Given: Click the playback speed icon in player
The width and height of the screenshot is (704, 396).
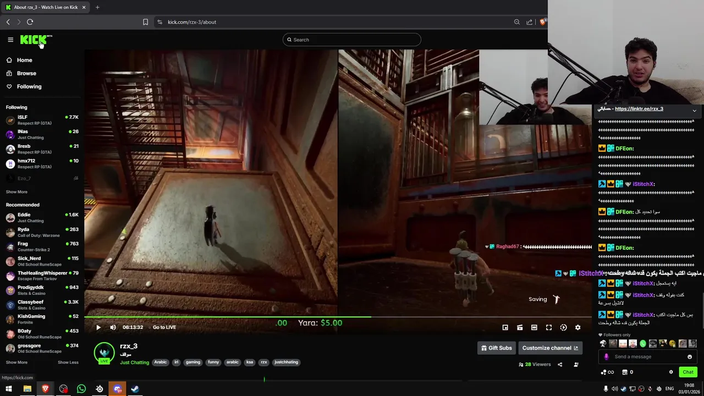Looking at the screenshot, I should 563,327.
